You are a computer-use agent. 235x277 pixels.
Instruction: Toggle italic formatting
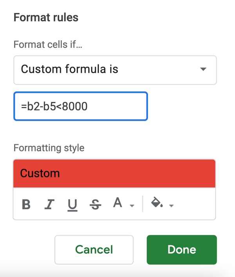[x=49, y=205]
